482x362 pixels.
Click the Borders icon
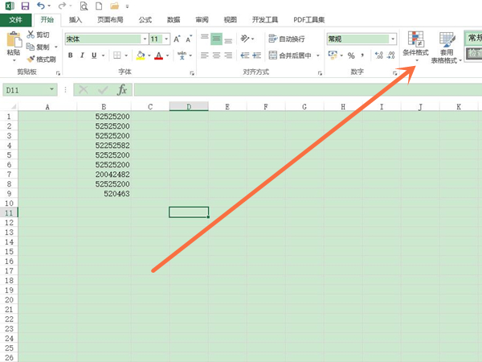116,56
